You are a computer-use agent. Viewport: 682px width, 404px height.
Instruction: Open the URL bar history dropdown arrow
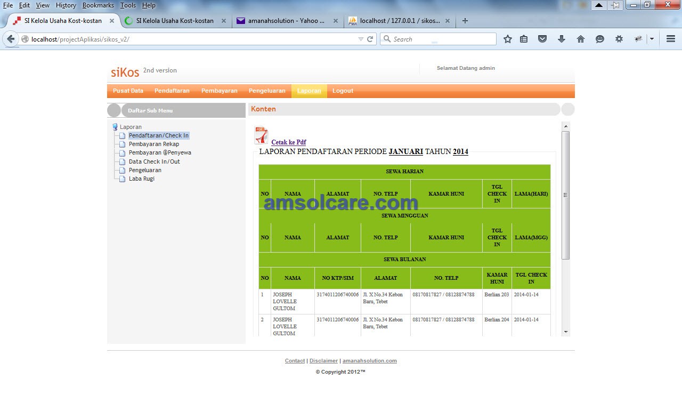[361, 39]
